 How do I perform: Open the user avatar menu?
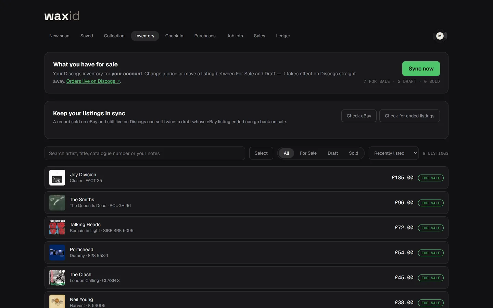(440, 36)
